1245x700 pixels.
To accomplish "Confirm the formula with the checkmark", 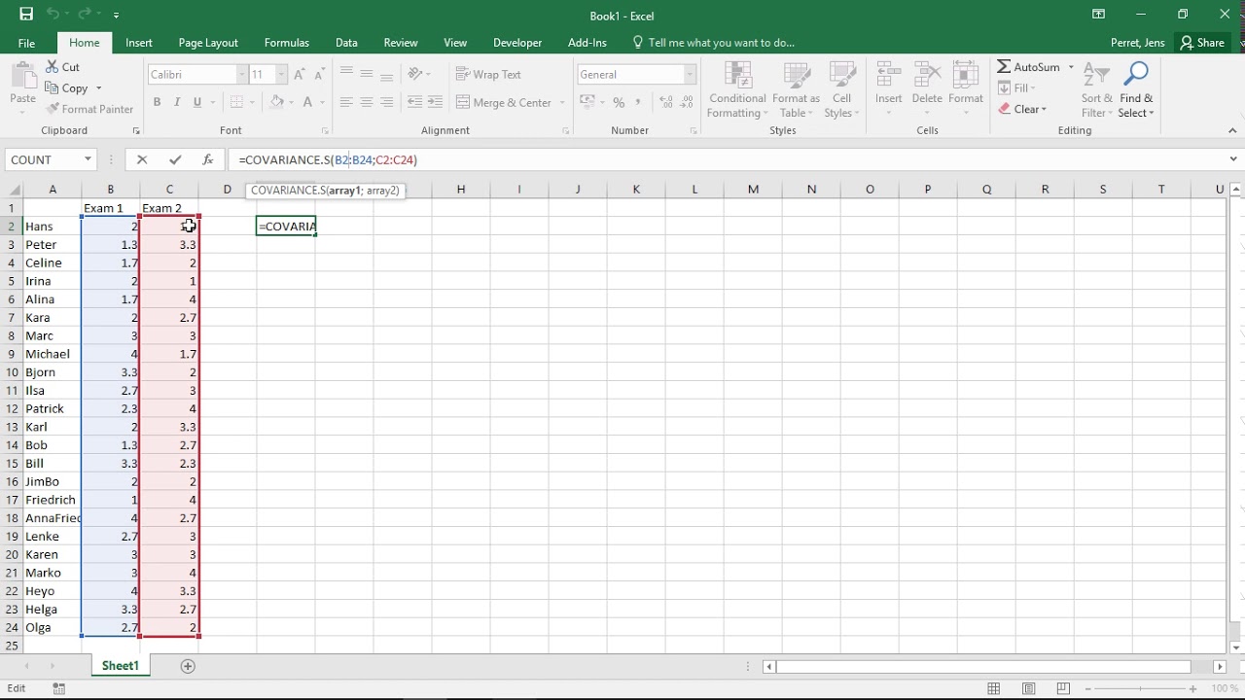I will 175,159.
